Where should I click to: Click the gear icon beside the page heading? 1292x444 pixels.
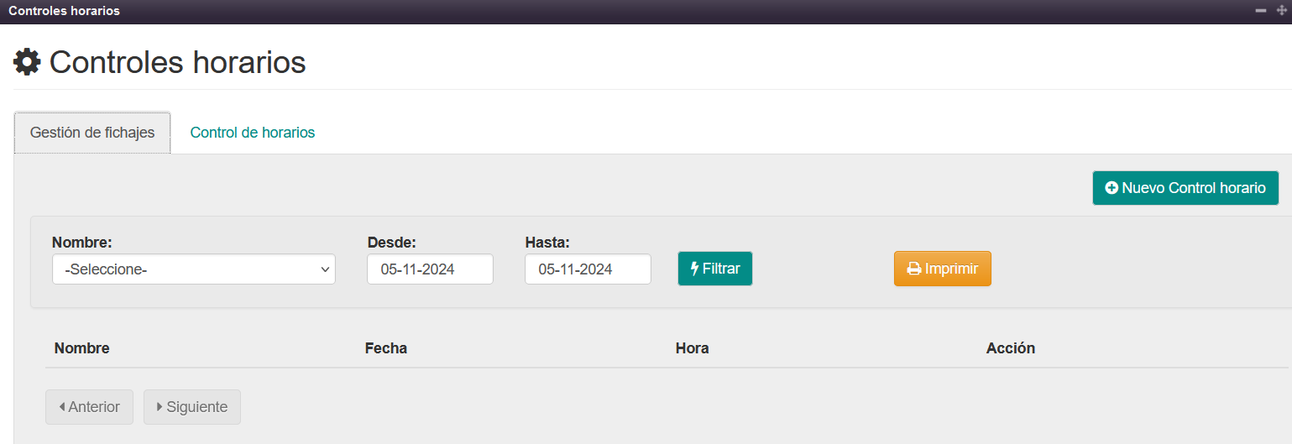pos(27,63)
